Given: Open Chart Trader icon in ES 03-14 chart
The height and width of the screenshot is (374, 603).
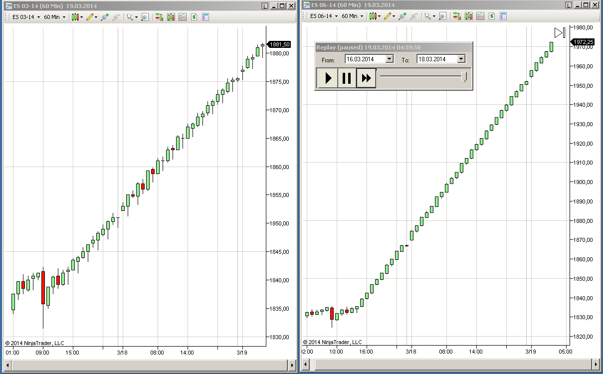Looking at the screenshot, I should point(159,16).
